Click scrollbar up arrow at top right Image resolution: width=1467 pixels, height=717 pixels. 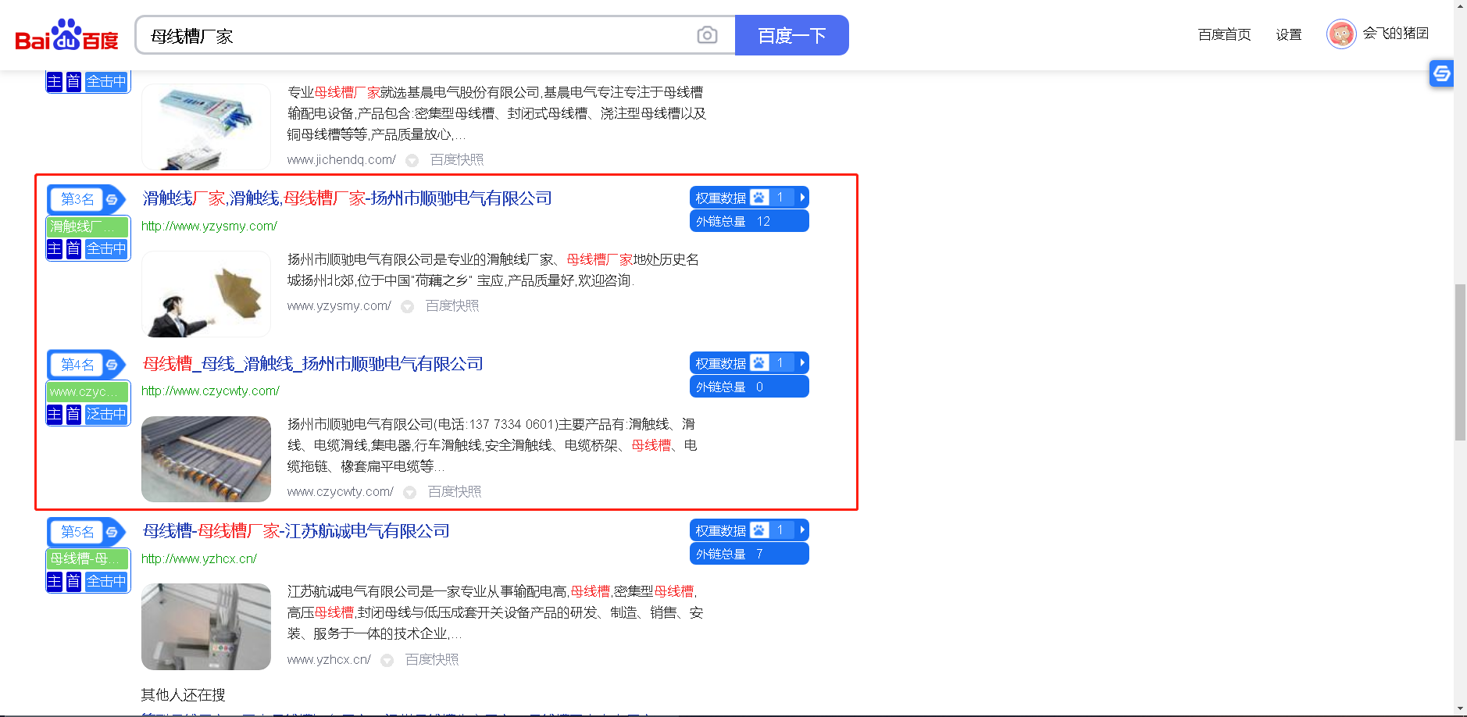(x=1460, y=5)
